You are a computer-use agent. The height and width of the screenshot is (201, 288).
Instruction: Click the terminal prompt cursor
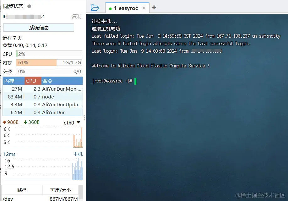(135, 81)
